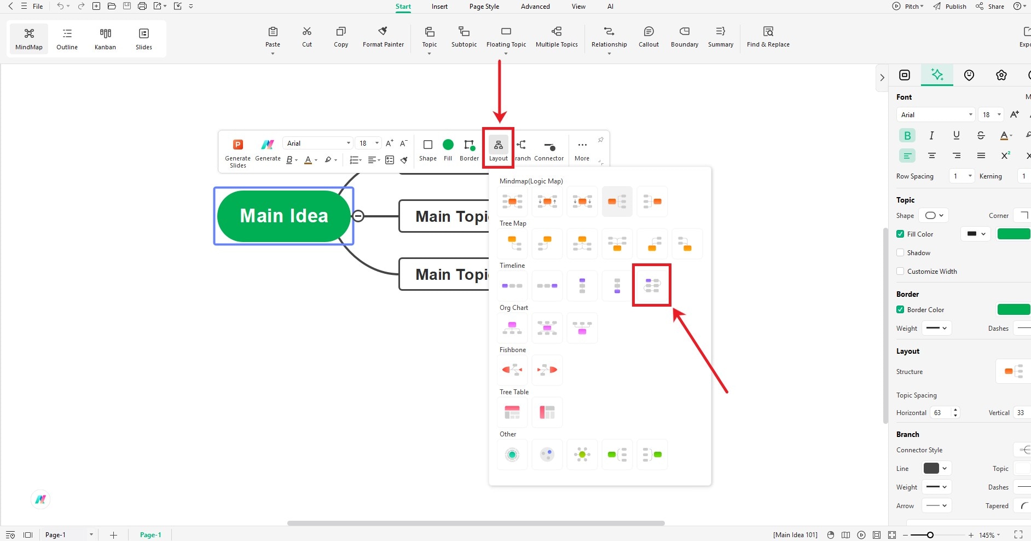Open Layout button in floating toolbar
The image size is (1031, 541).
pyautogui.click(x=499, y=150)
